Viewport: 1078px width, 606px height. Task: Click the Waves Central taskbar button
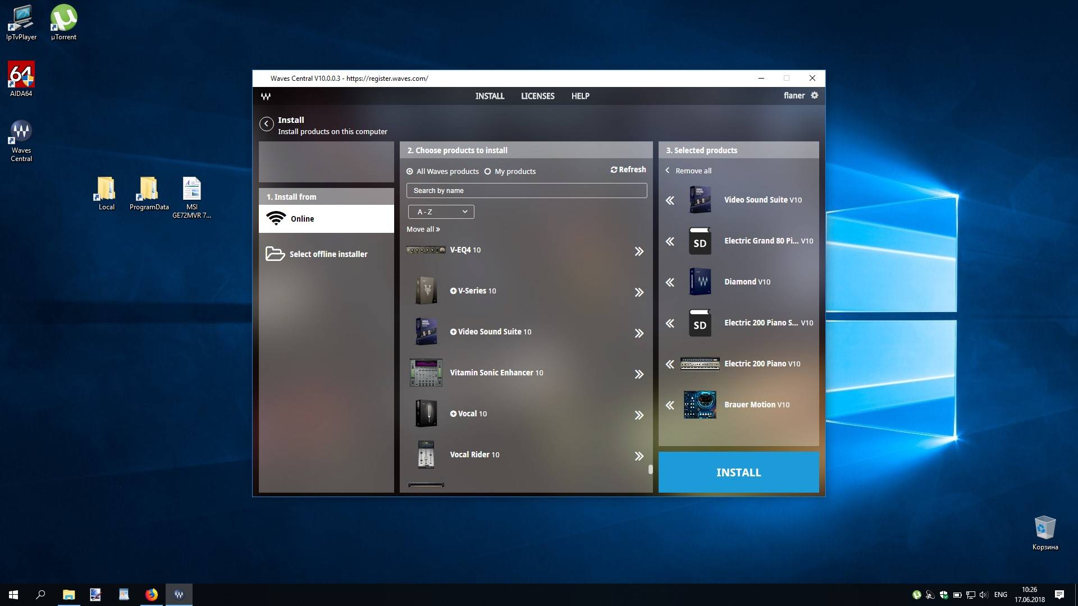179,595
